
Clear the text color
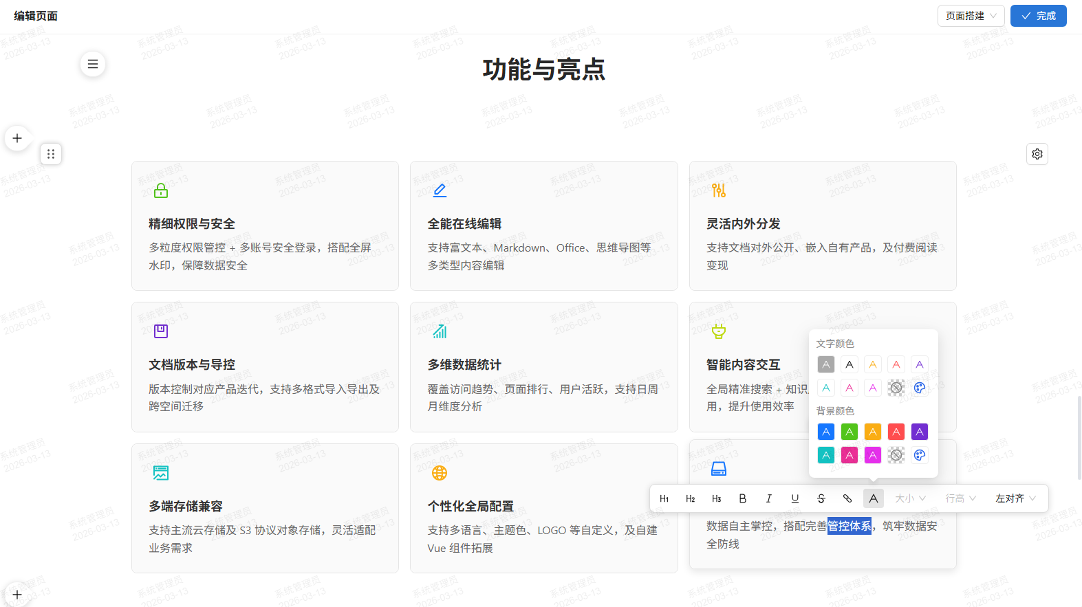point(896,388)
